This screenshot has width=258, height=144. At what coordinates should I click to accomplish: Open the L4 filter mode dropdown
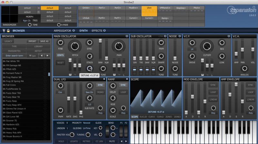click(x=192, y=49)
